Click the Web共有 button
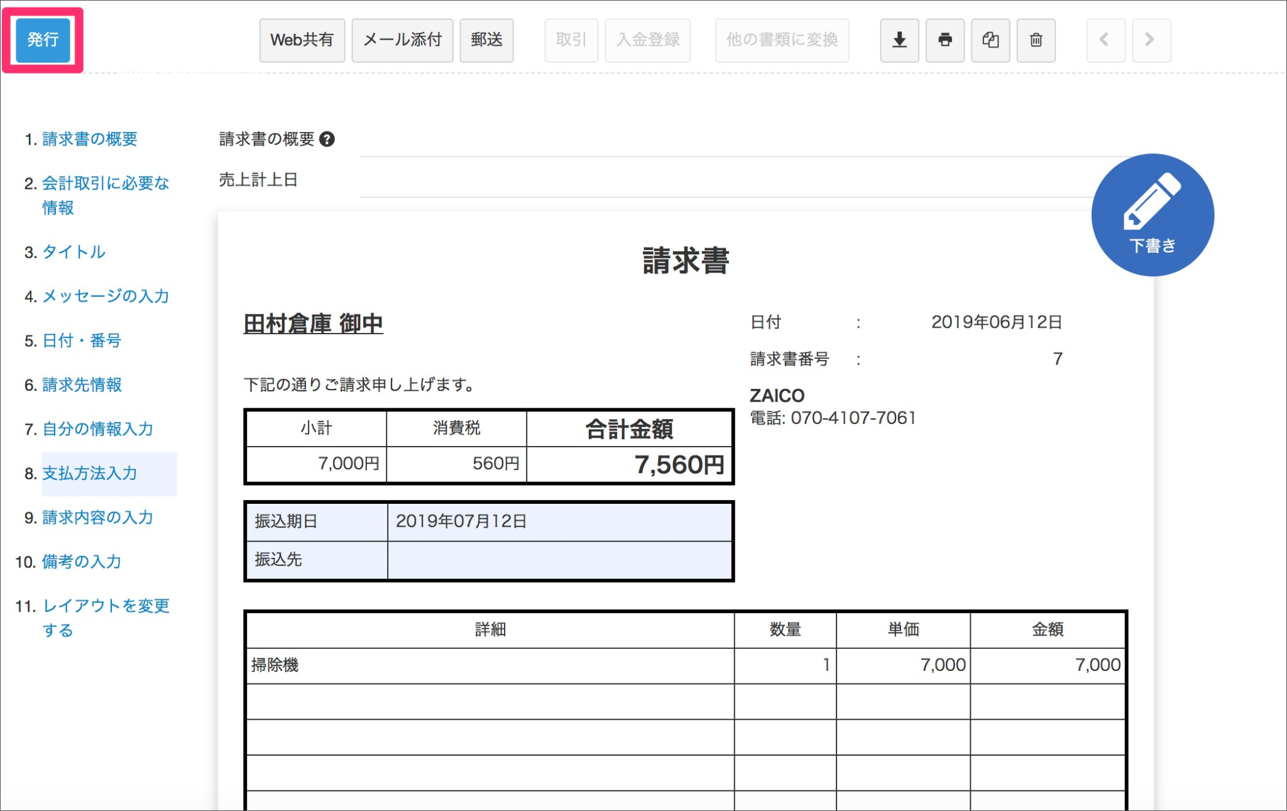 tap(302, 40)
